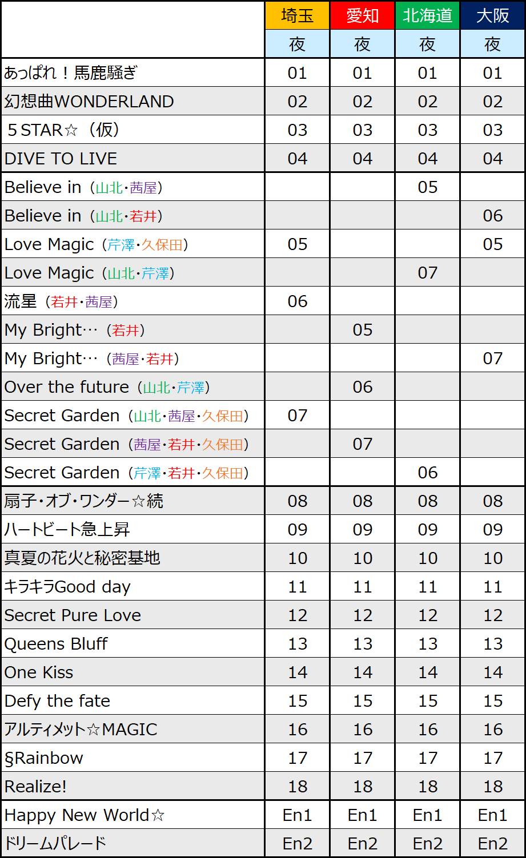Click the 扇子・オブ・ワンダー☆続 row label

tap(83, 501)
